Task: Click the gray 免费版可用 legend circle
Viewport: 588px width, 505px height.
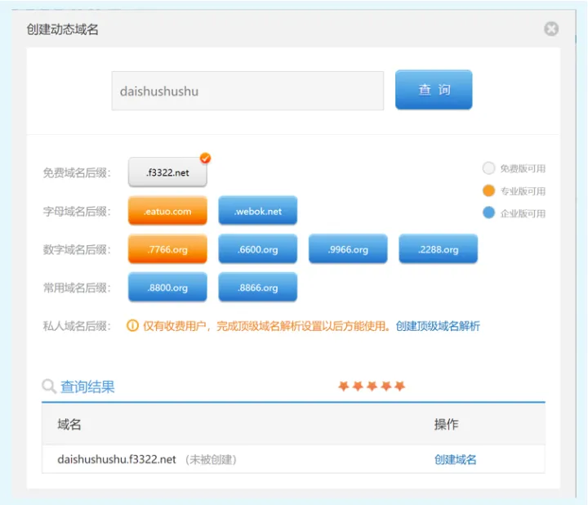Action: pos(488,168)
